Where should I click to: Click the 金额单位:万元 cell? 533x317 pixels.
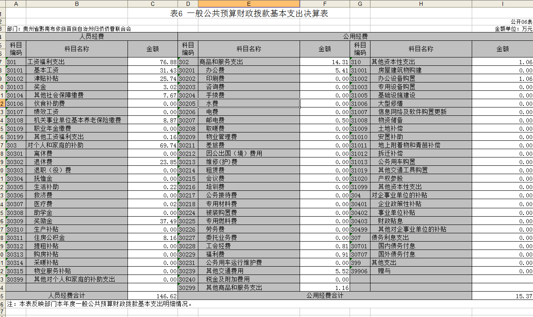tap(513, 29)
